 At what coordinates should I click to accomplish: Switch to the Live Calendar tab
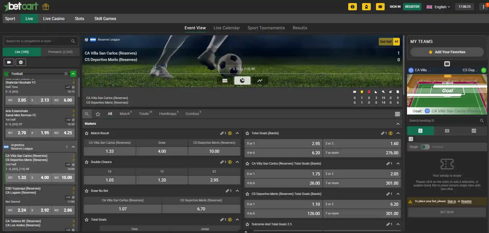coord(227,28)
